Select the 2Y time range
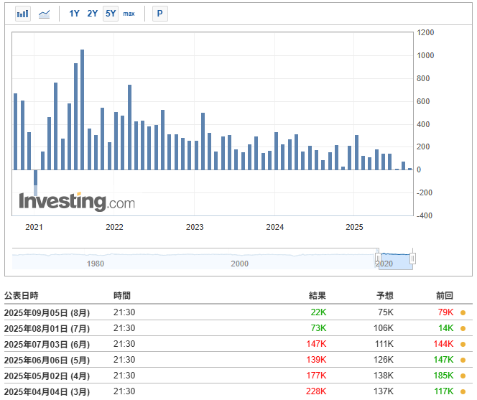477x400 pixels. pos(93,14)
